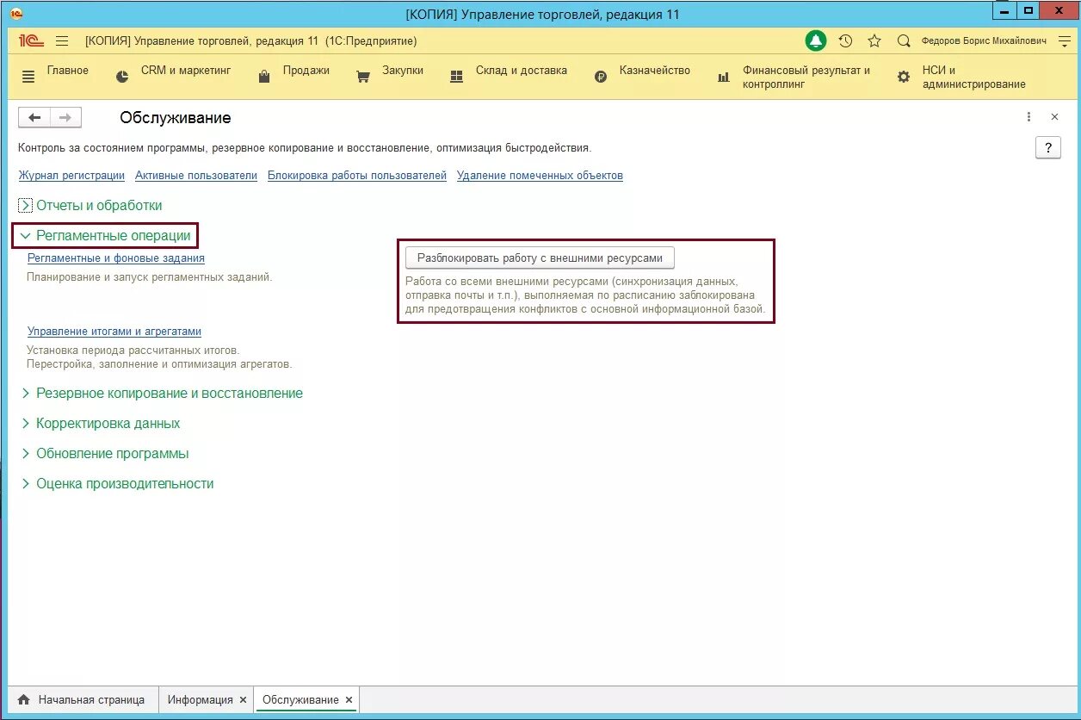
Task: Close the Информация tab
Action: (243, 699)
